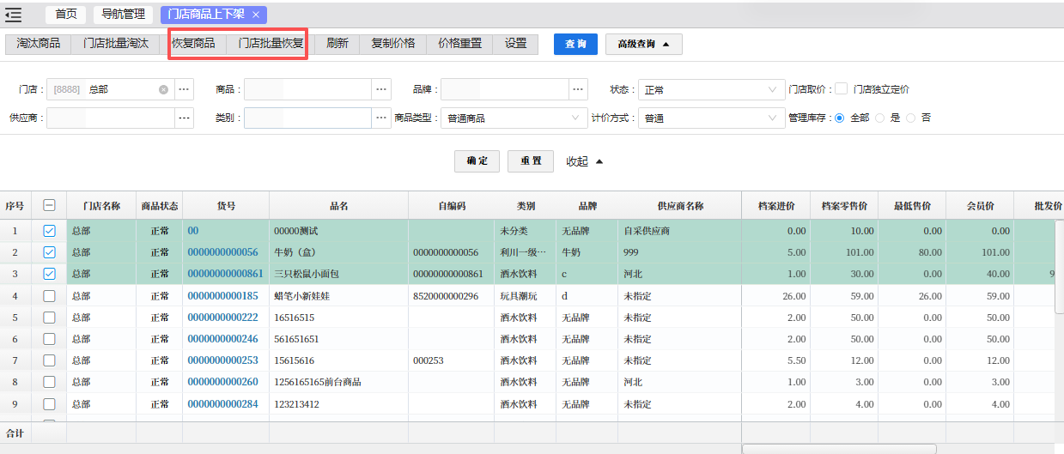
Task: Reset the filters with 重置 button
Action: 531,161
